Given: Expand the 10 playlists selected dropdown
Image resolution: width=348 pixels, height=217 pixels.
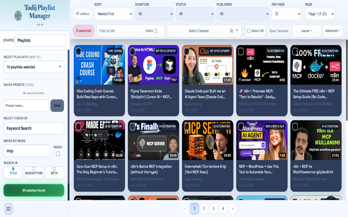Looking at the screenshot, I should tap(34, 67).
